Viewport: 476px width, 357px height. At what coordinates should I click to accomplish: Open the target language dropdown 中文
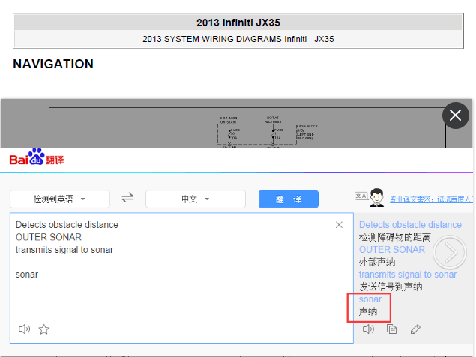tap(196, 199)
